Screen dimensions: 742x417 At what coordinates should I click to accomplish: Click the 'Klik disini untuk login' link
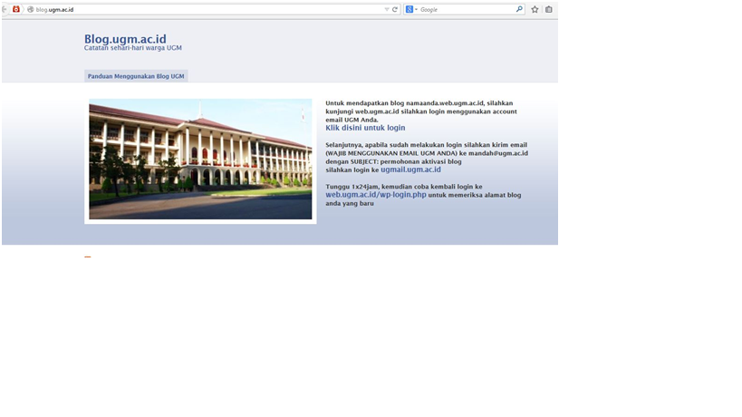tap(365, 128)
